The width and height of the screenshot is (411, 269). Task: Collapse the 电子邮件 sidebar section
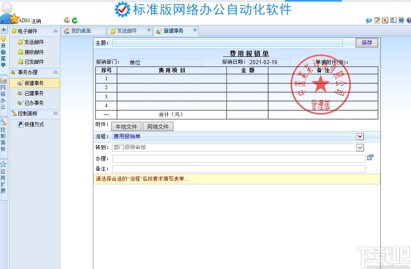56,31
